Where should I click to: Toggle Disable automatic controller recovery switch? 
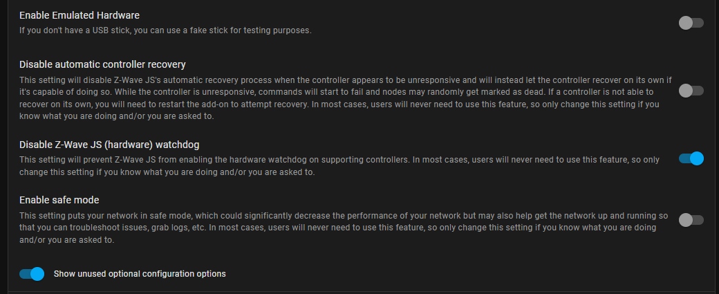tap(691, 91)
